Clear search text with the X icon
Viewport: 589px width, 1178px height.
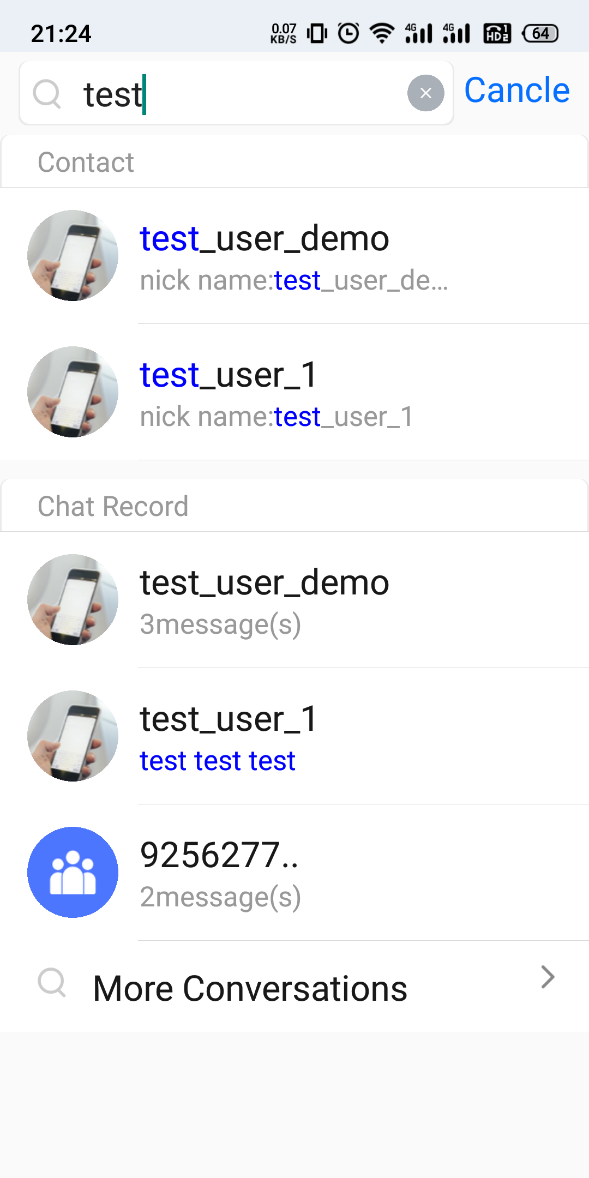[x=425, y=93]
